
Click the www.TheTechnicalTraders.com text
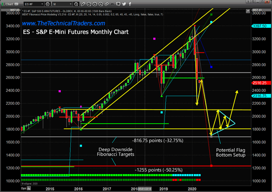(64, 23)
